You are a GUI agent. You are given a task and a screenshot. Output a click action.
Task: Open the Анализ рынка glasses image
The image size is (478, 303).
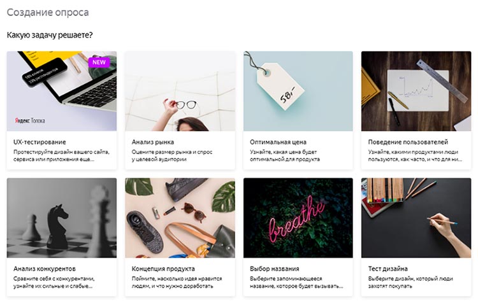pos(180,91)
